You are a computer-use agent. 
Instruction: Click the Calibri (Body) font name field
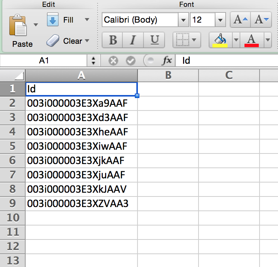140,20
